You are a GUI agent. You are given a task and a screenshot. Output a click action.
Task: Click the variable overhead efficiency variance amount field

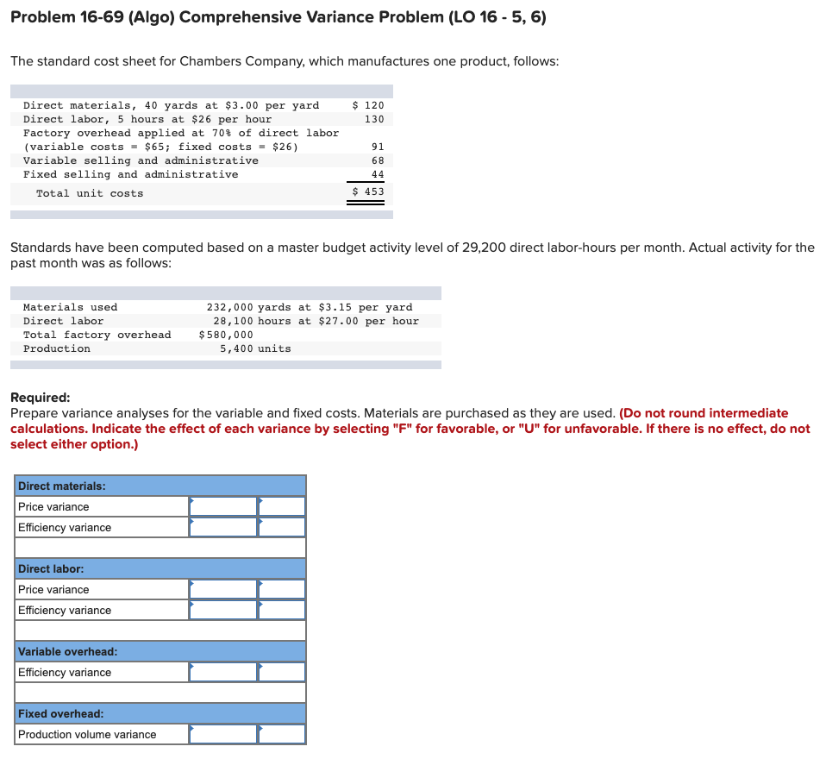point(222,672)
